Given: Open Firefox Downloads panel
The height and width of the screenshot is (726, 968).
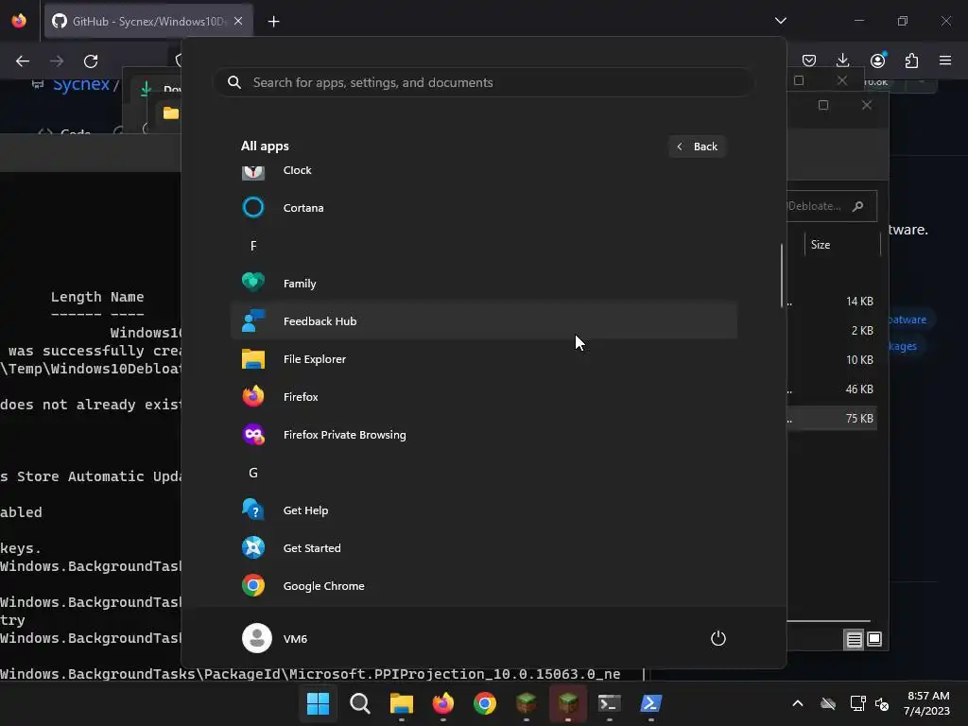Looking at the screenshot, I should point(842,60).
